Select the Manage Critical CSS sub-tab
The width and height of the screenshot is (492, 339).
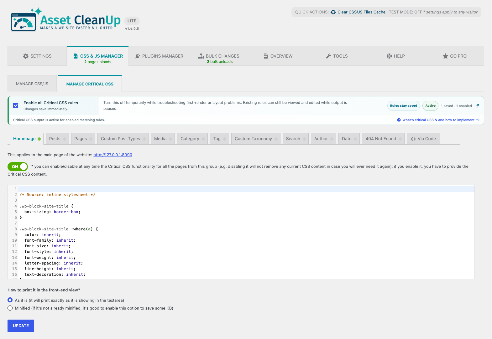(90, 84)
